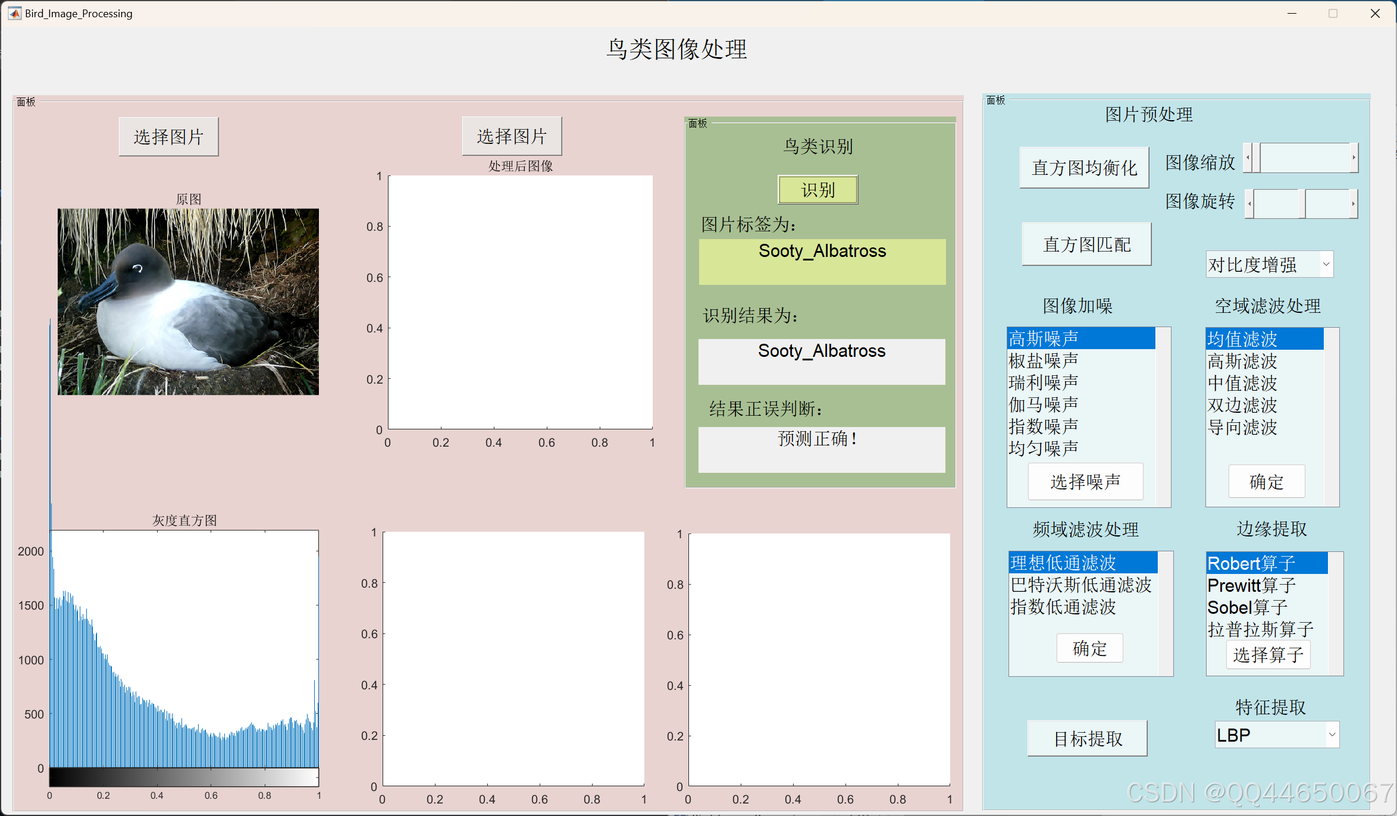Viewport: 1397px width, 816px height.
Task: Open the 对比度增强 dropdown
Action: (x=1326, y=265)
